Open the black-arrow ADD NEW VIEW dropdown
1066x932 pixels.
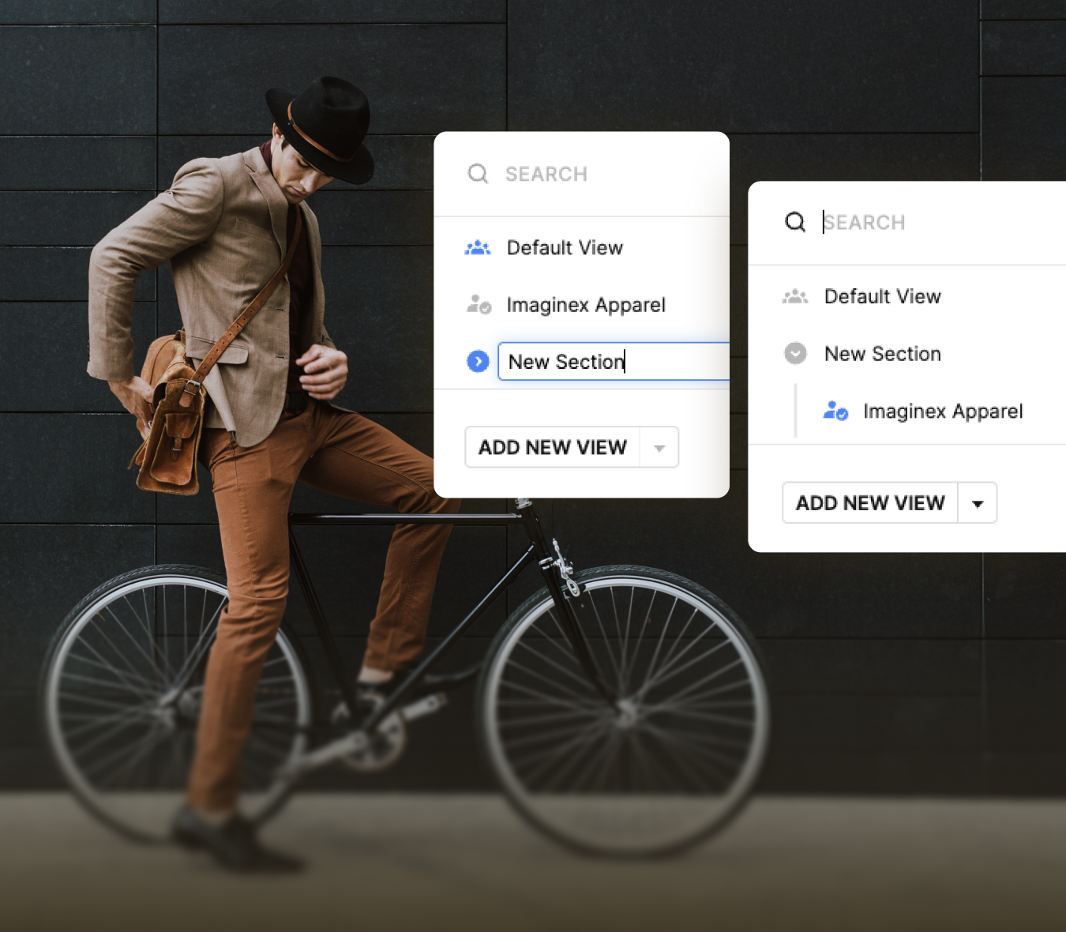(x=978, y=504)
